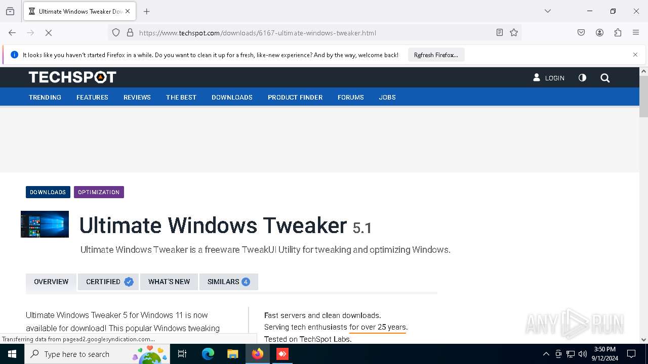This screenshot has width=648, height=364.
Task: Save page to Pocket
Action: click(x=581, y=33)
